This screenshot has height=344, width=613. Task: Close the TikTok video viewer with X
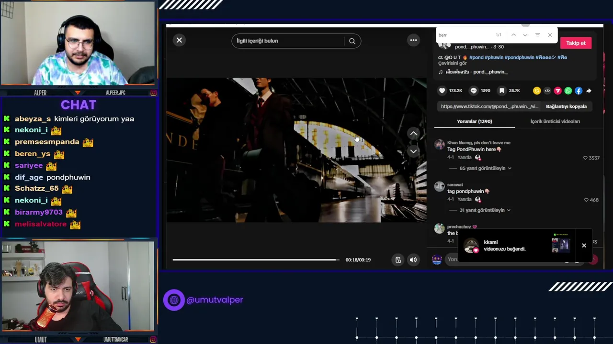coord(179,40)
